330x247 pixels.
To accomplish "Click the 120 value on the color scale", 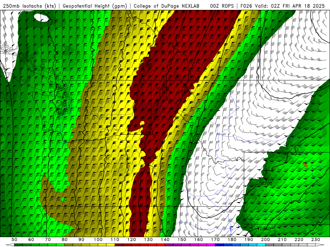I will point(132,240).
